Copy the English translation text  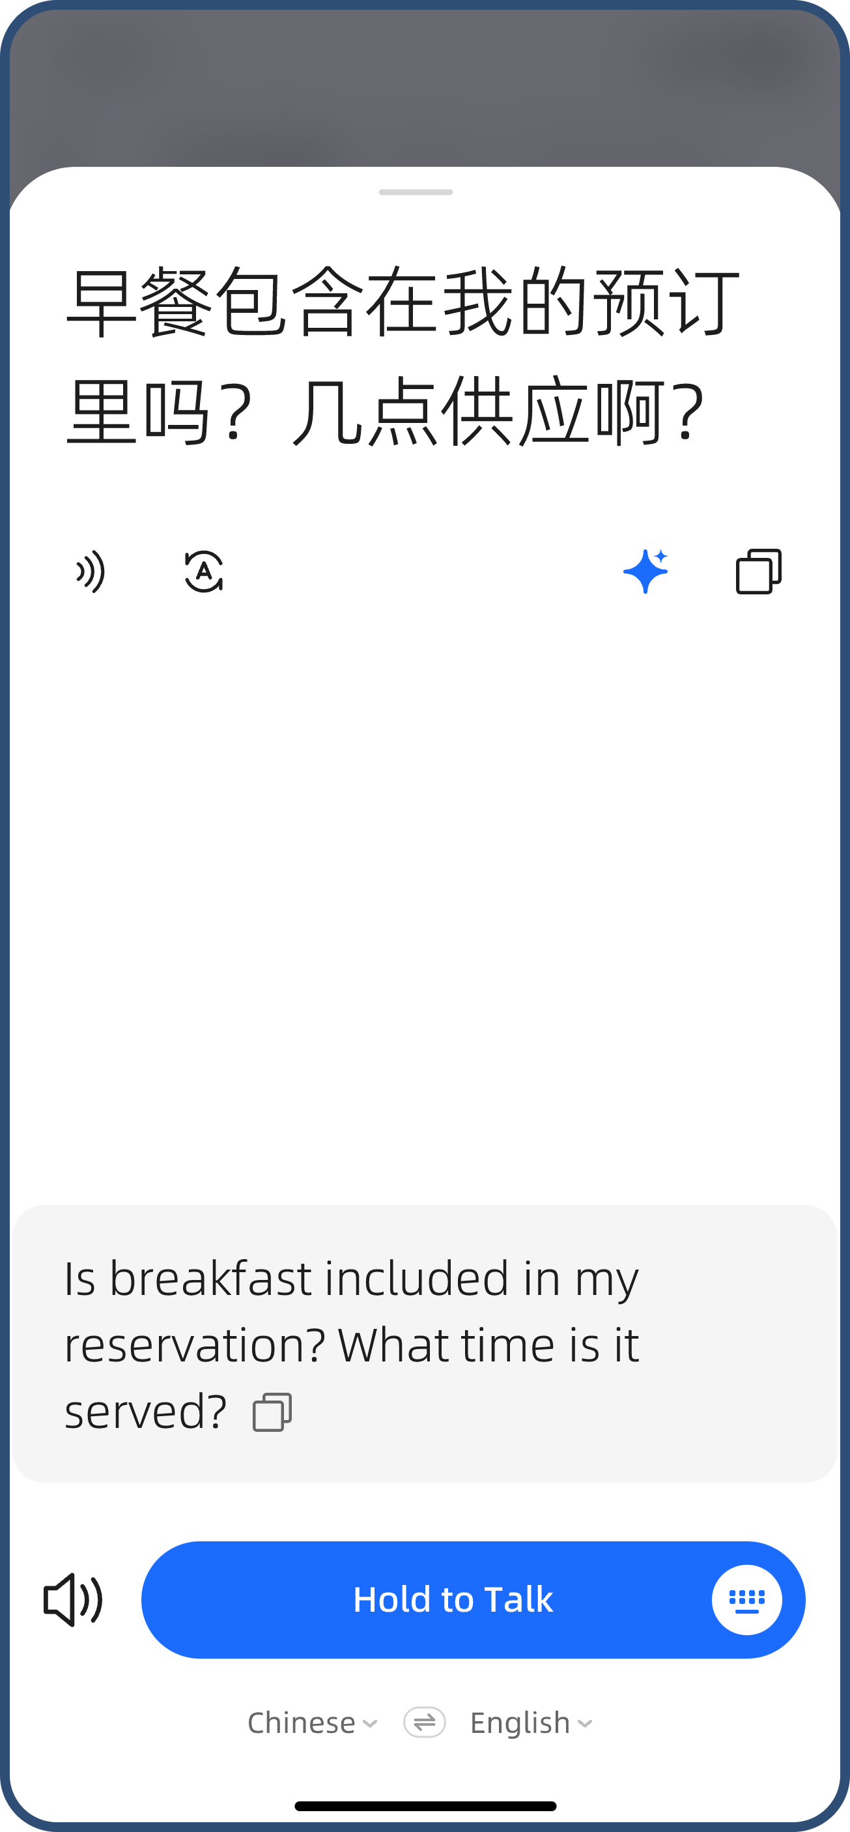tap(273, 1409)
